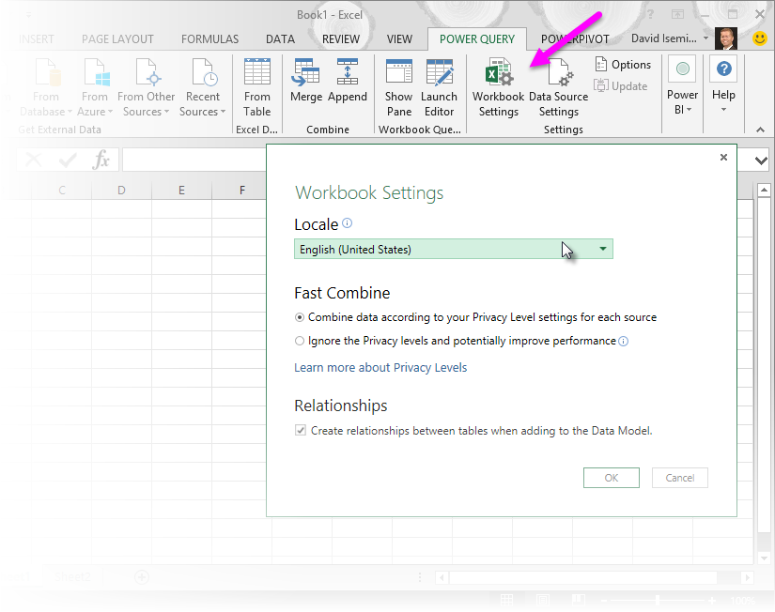Toggle Create relationships between tables checkbox
The image size is (775, 612).
[x=300, y=430]
